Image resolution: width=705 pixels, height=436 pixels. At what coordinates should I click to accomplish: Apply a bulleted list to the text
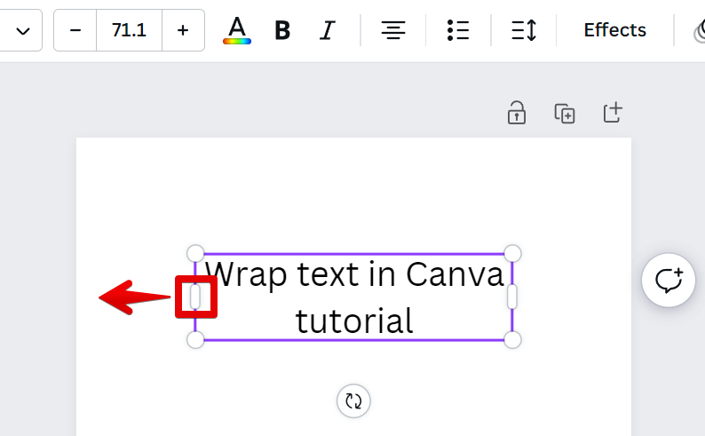(x=458, y=30)
